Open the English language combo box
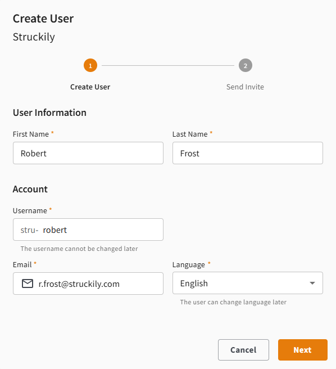This screenshot has height=369, width=336. 248,283
